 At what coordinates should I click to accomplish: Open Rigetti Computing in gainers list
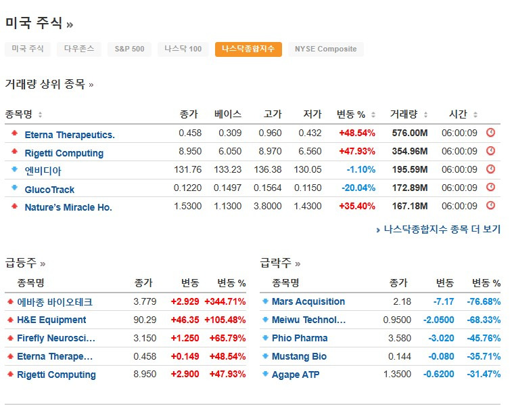click(56, 375)
